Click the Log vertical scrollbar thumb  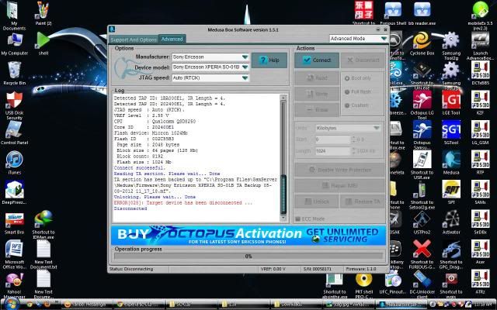coord(283,195)
